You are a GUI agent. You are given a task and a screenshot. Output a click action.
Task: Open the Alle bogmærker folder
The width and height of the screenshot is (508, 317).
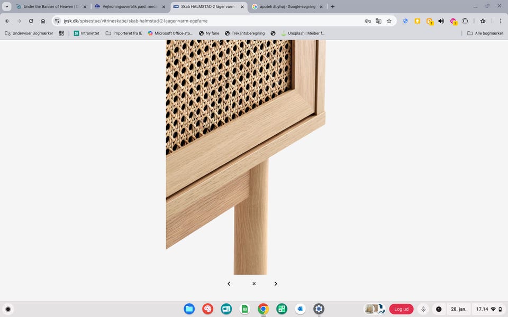click(x=485, y=33)
